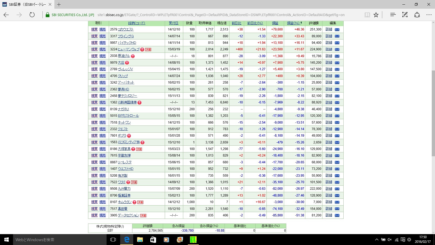Click 現売 link for 2332 クエスト
This screenshot has height=245, width=435.
(102, 129)
